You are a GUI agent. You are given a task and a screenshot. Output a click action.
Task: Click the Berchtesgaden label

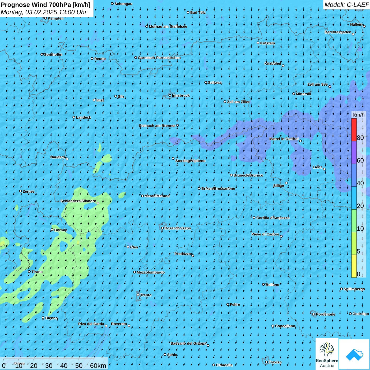pyautogui.click(x=338, y=32)
